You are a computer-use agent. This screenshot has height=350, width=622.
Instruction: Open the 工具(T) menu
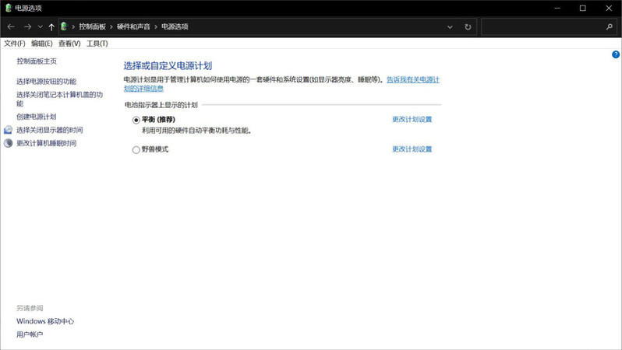click(x=97, y=44)
